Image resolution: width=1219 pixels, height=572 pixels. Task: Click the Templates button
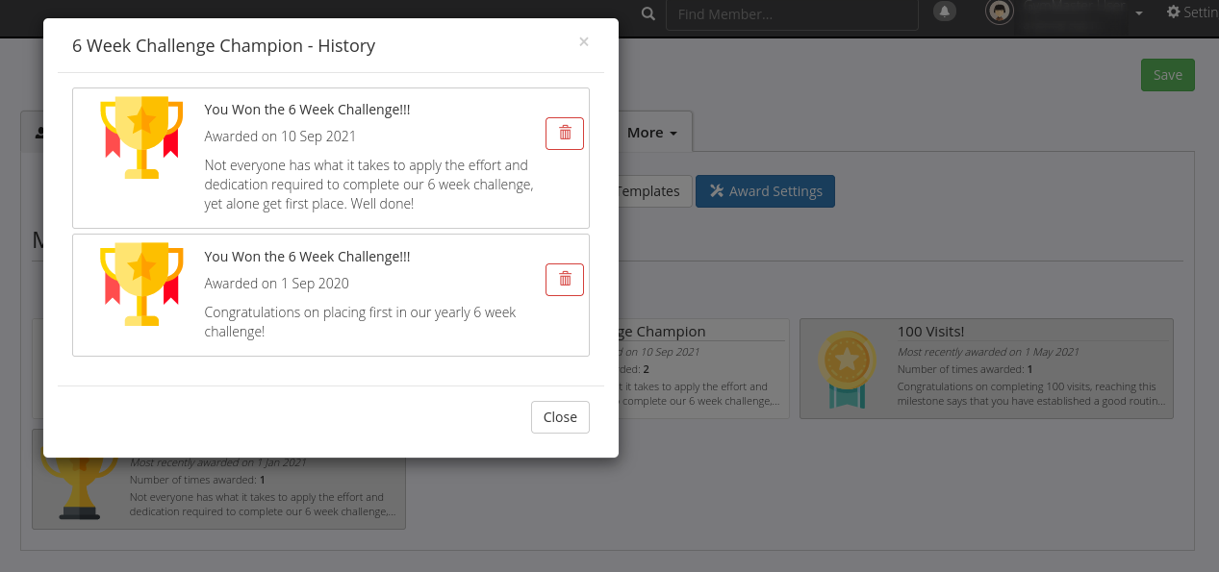pos(653,191)
